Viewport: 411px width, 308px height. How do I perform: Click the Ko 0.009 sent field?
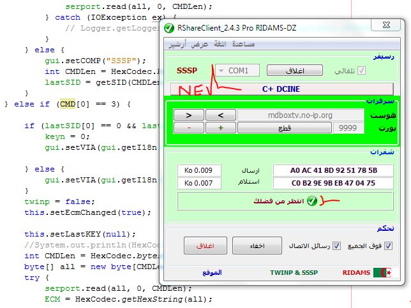tap(199, 170)
